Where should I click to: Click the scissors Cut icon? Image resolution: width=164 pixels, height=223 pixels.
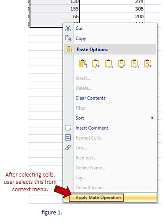tap(68, 28)
